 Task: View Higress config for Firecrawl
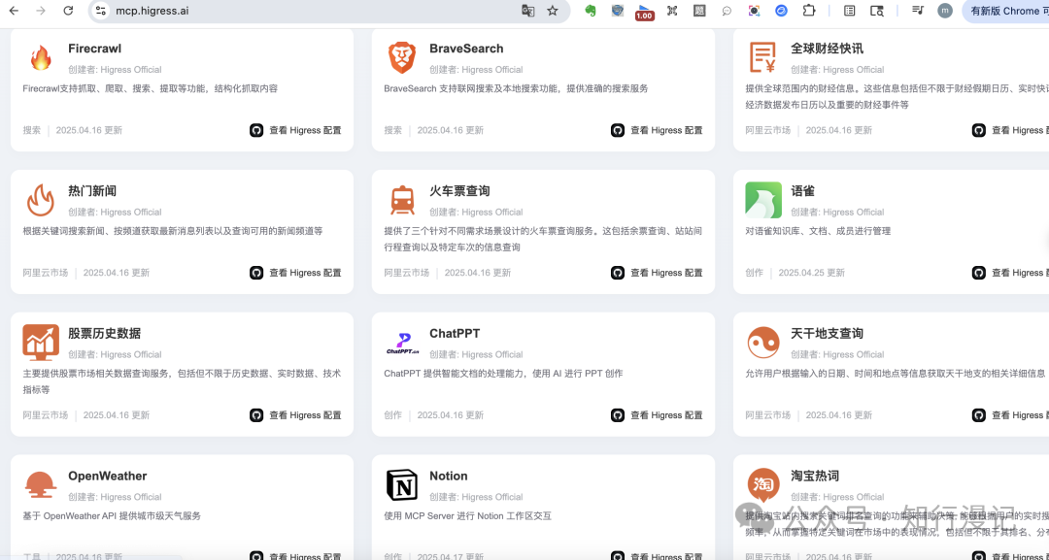[x=295, y=130]
